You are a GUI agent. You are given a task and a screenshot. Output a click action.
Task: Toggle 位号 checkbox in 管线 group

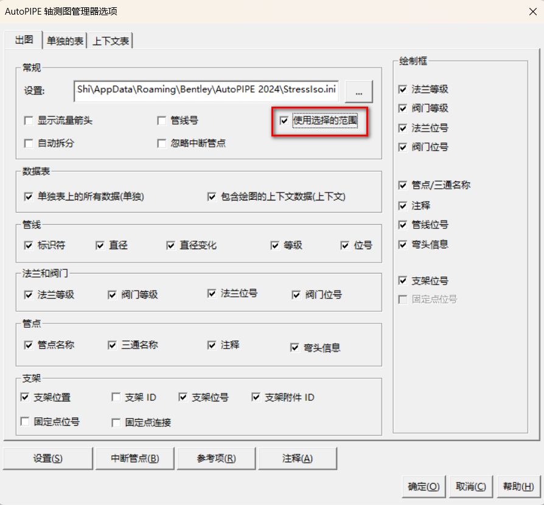(x=345, y=245)
